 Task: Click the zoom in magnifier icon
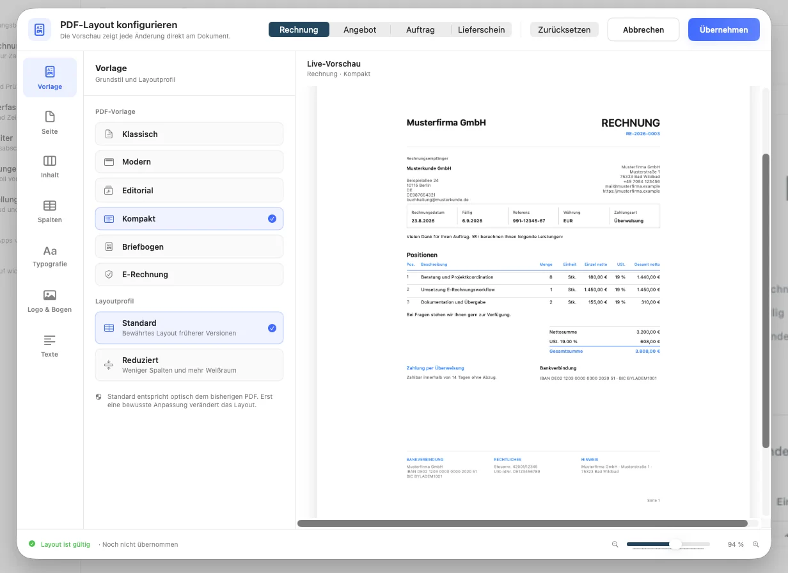(x=756, y=545)
